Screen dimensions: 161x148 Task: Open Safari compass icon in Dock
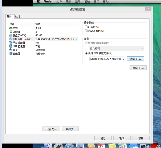click(69, 146)
